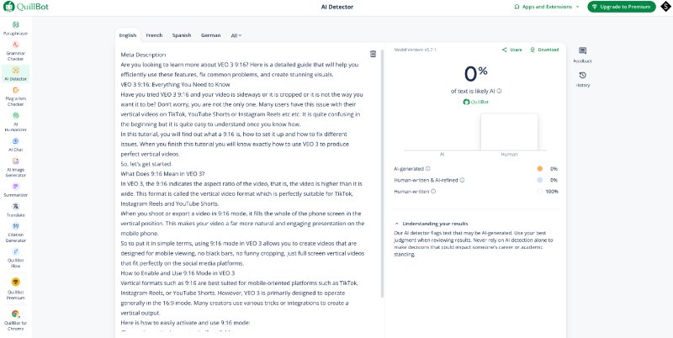The image size is (673, 338).
Task: Switch to the Spanish language tab
Action: click(x=182, y=35)
